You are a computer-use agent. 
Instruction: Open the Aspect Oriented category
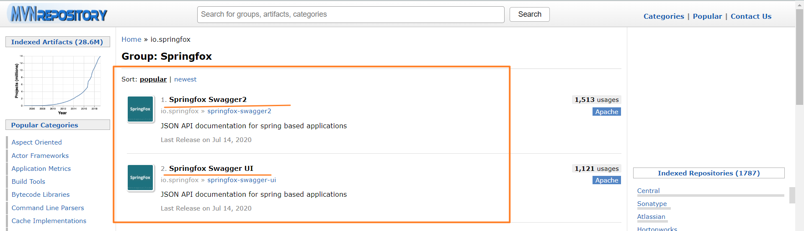click(x=37, y=142)
